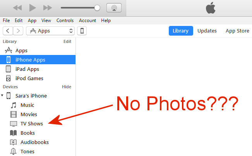Open TV Shows under Sara's iPhone
The image size is (252, 156).
tap(32, 124)
